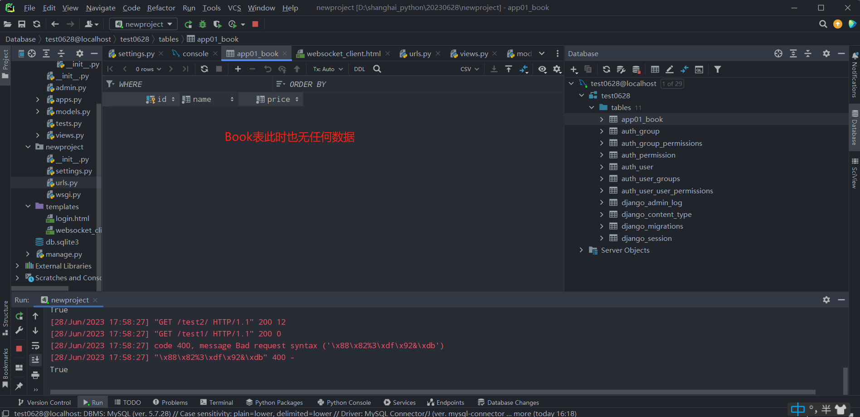Open the newproject run configuration dropdown
The width and height of the screenshot is (860, 417).
point(144,24)
